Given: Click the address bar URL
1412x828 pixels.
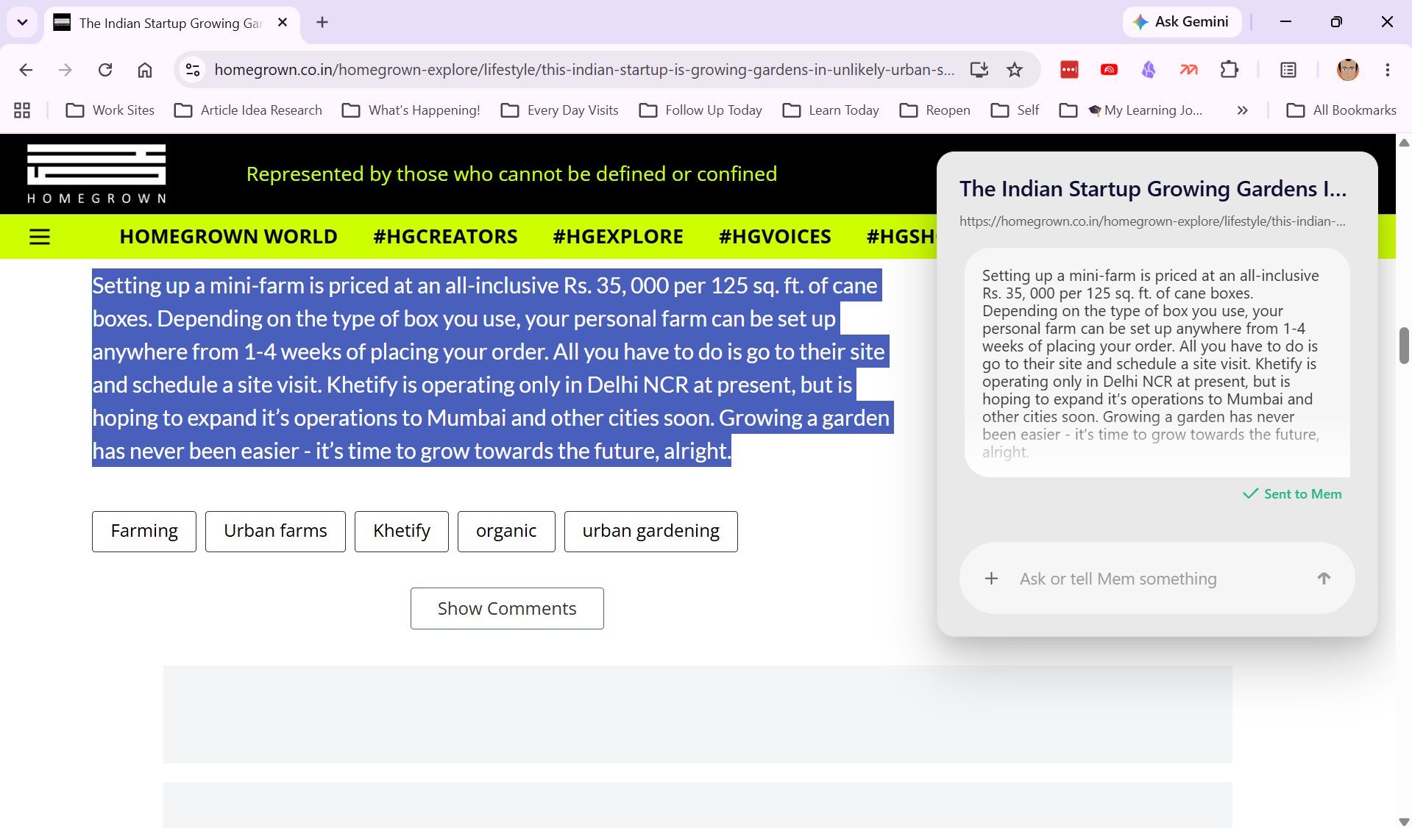Looking at the screenshot, I should [x=584, y=70].
